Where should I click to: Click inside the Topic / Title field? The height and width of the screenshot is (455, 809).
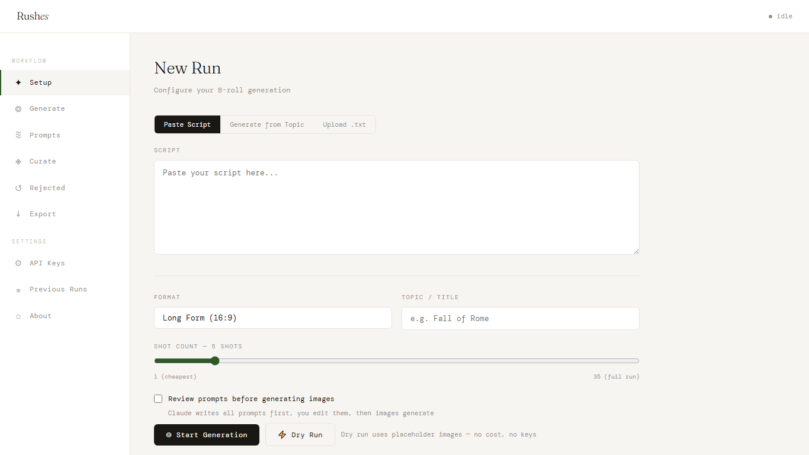pyautogui.click(x=520, y=318)
